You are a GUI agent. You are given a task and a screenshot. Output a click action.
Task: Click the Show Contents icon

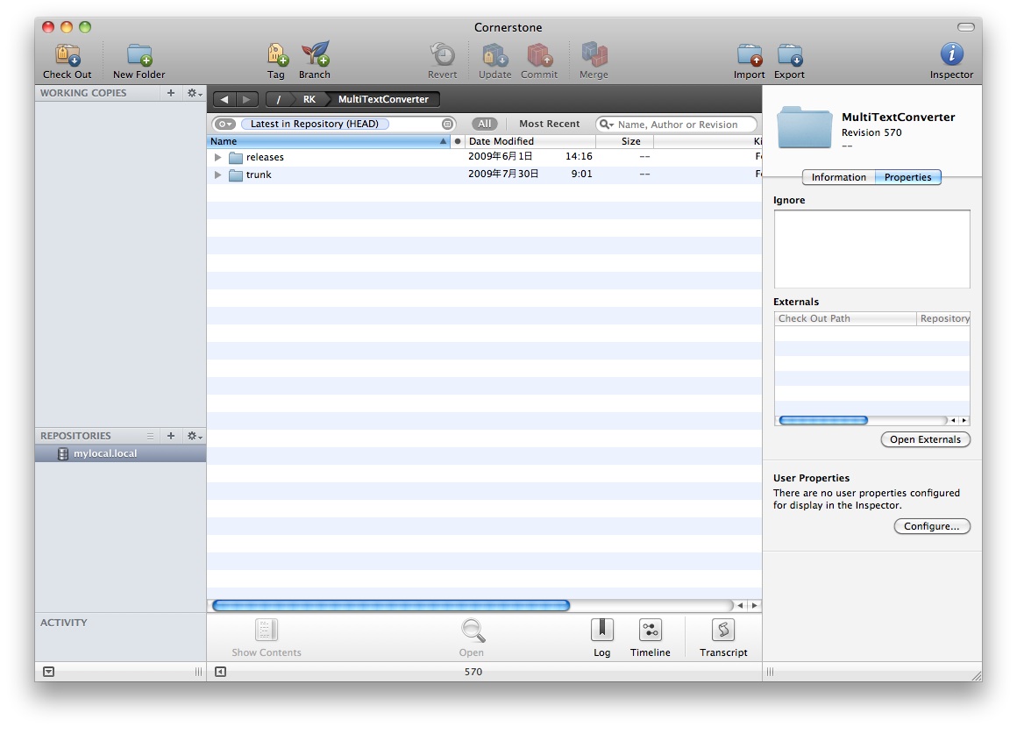[266, 631]
